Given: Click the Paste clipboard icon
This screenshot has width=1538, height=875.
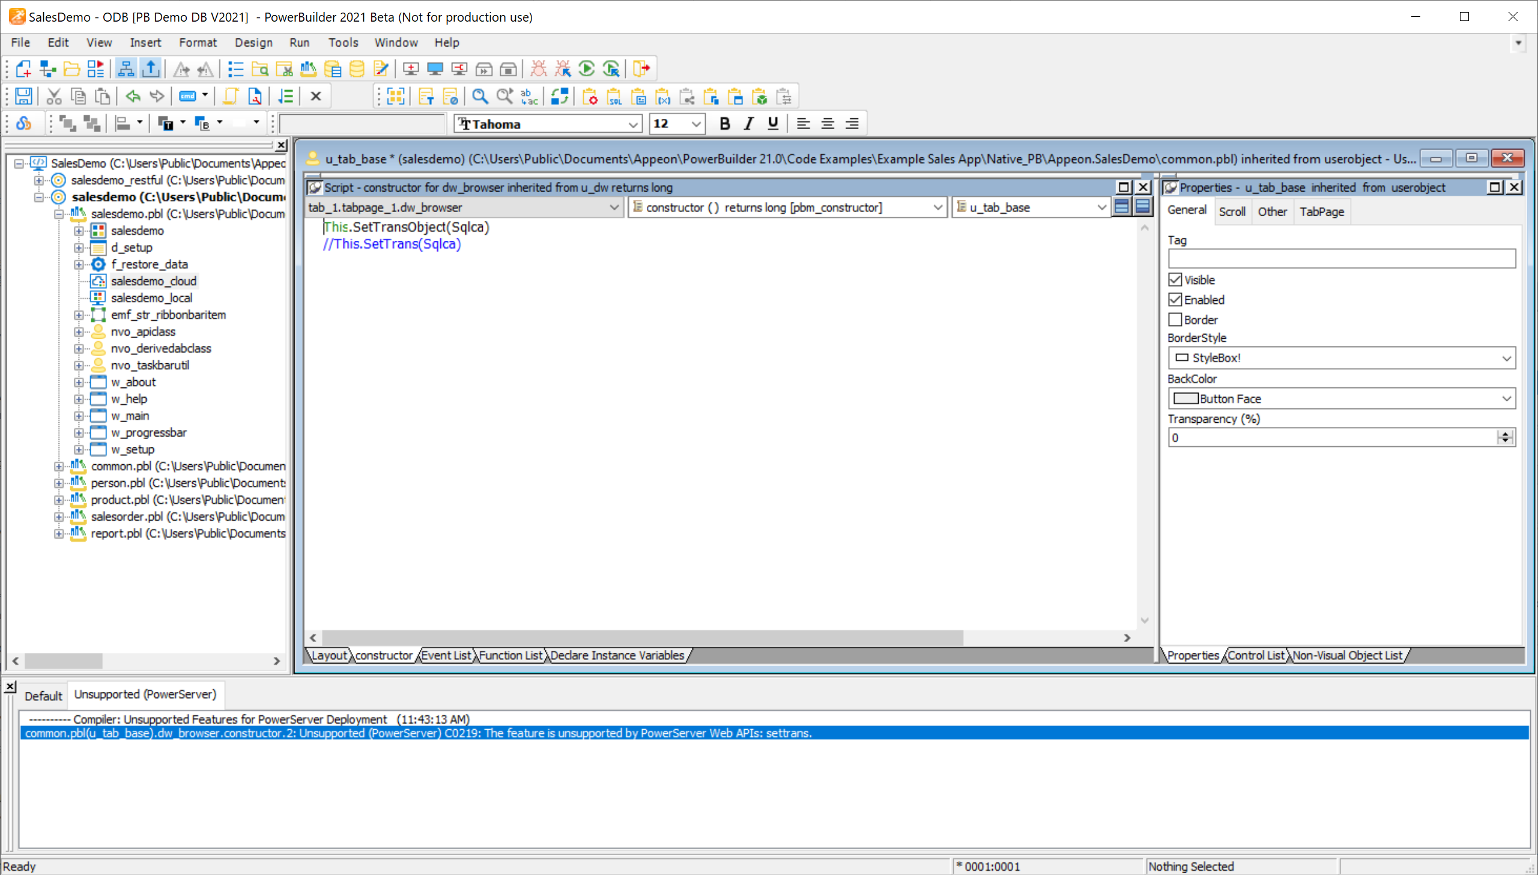Looking at the screenshot, I should [x=103, y=96].
